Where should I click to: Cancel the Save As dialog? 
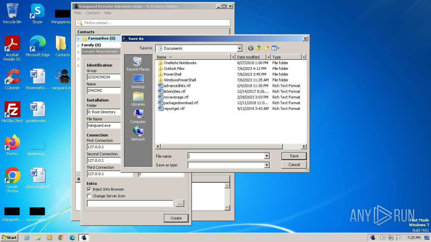294,165
